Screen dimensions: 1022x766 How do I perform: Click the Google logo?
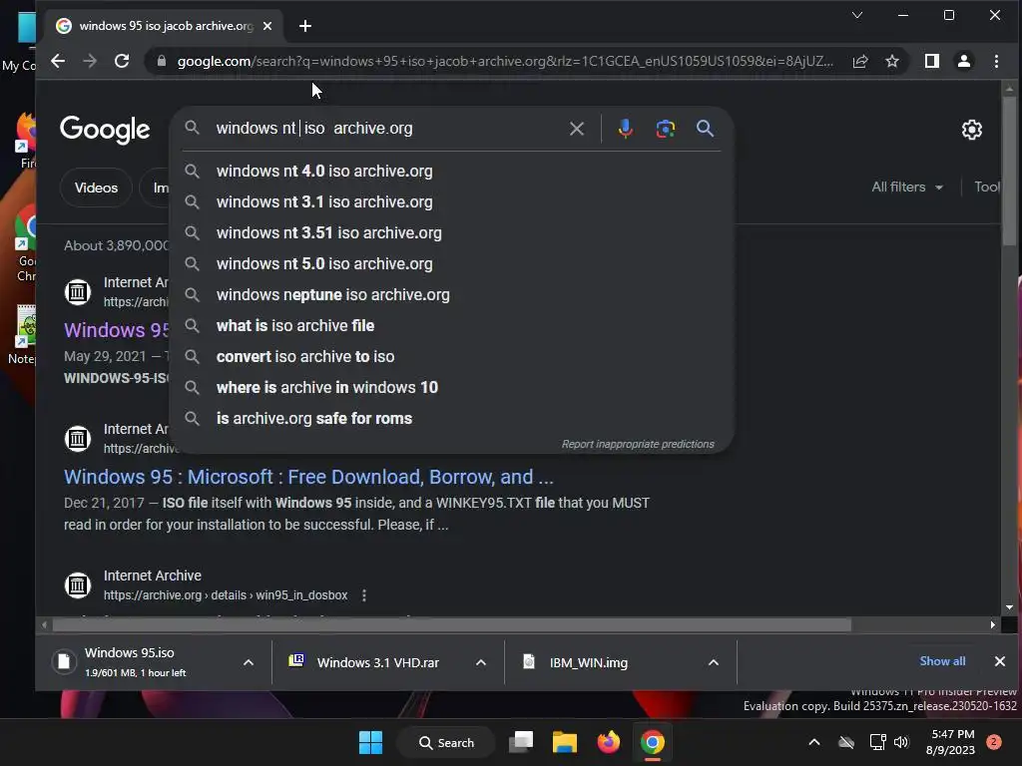point(105,130)
